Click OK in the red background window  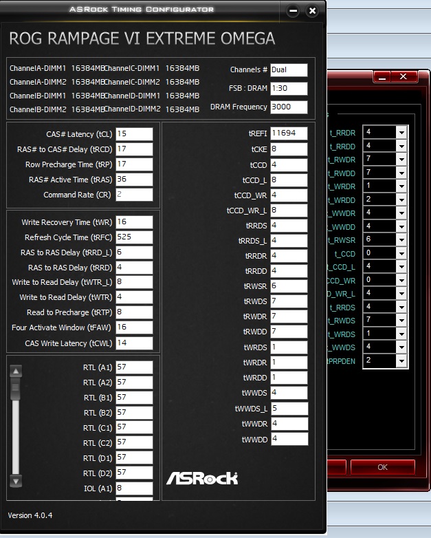pyautogui.click(x=383, y=467)
